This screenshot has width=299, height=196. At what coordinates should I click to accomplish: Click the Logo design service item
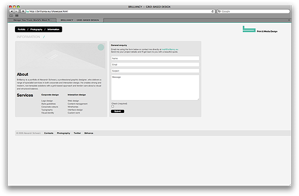click(x=47, y=101)
